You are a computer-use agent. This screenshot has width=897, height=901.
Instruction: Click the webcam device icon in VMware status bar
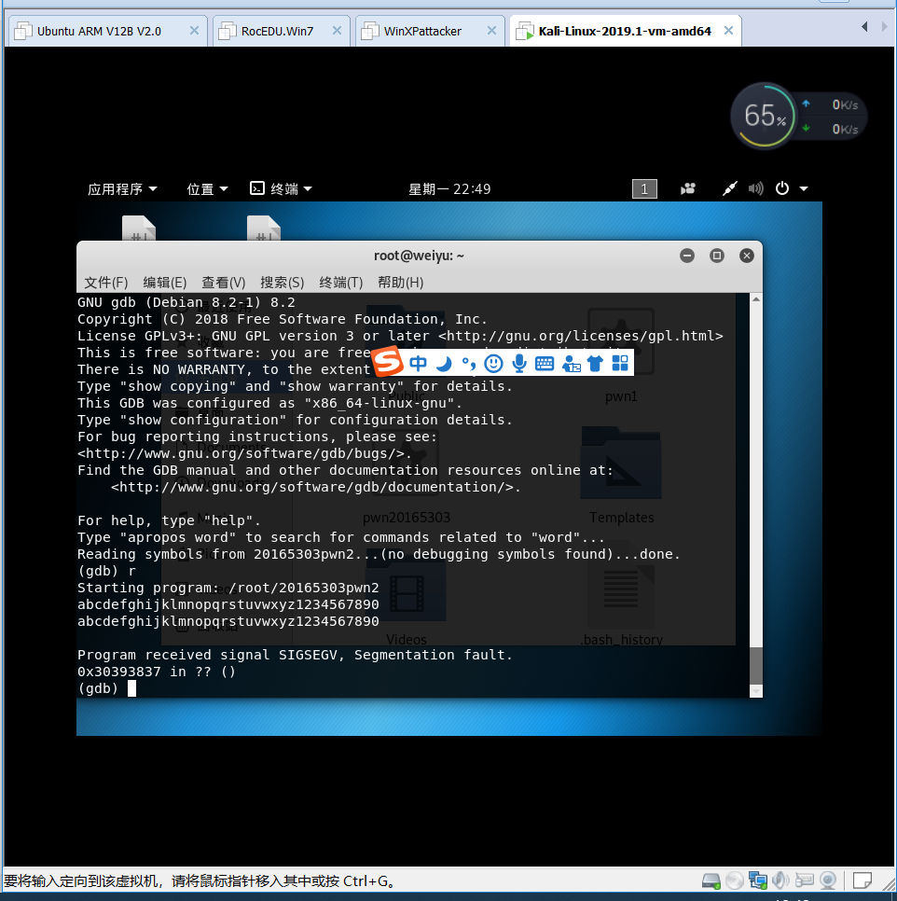828,880
